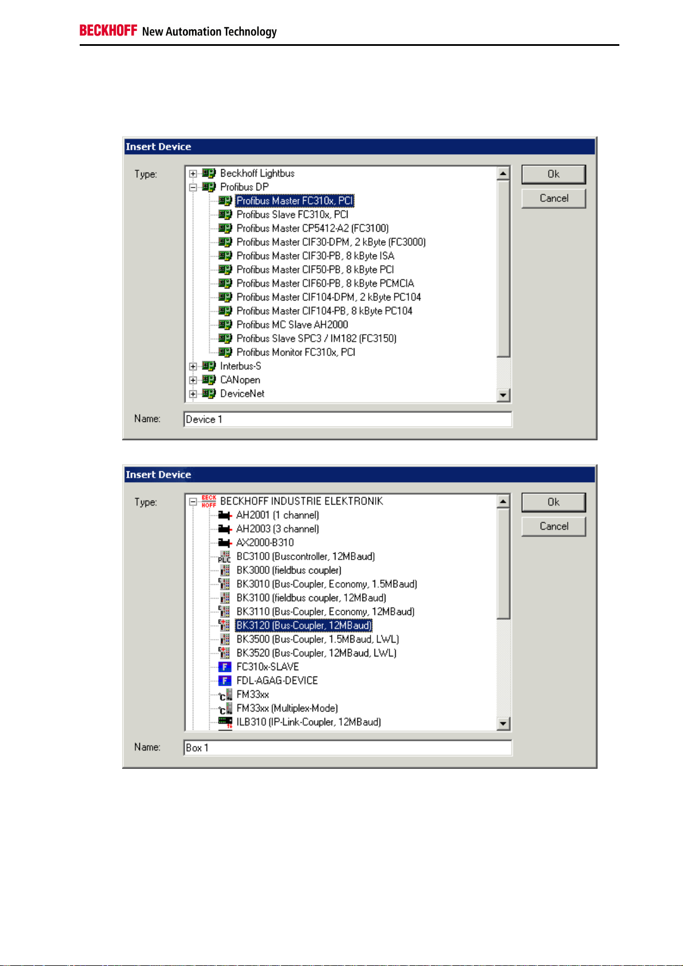Image resolution: width=683 pixels, height=966 pixels.
Task: Confirm with Ok in the lower Insert Device dialog
Action: [553, 502]
